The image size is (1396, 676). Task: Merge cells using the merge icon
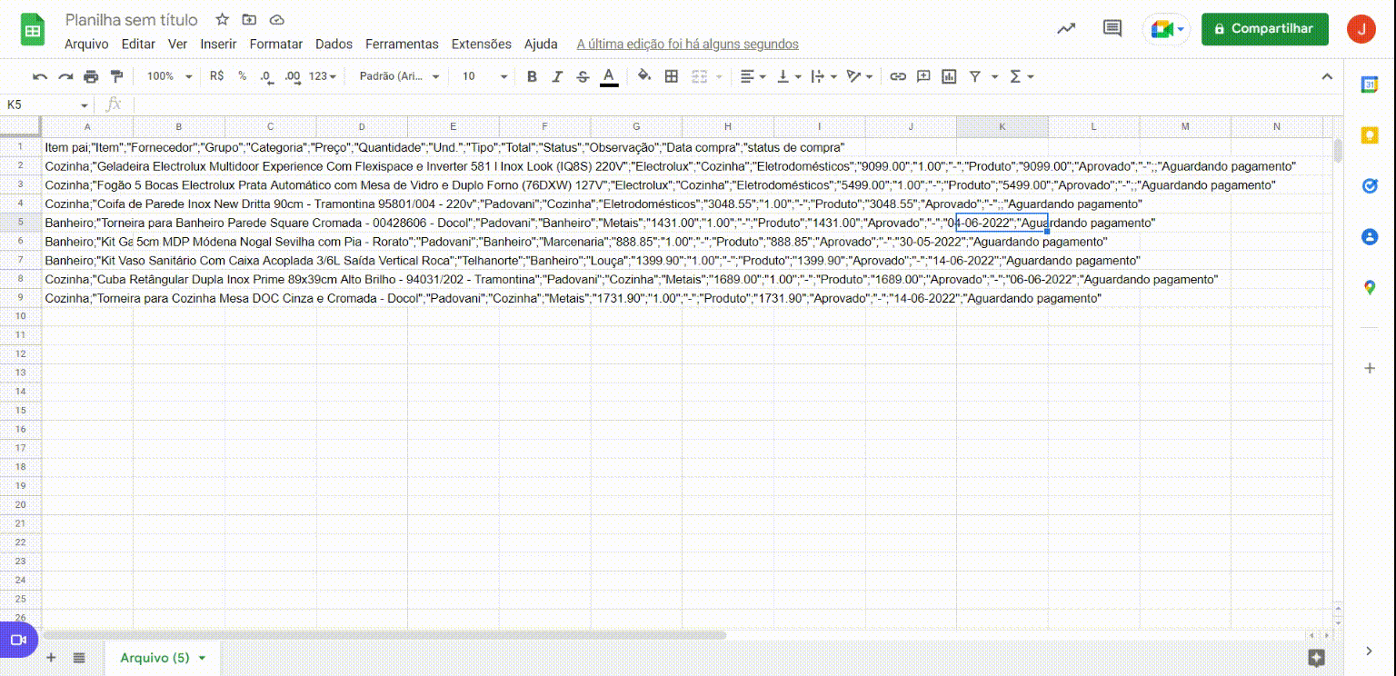click(700, 76)
